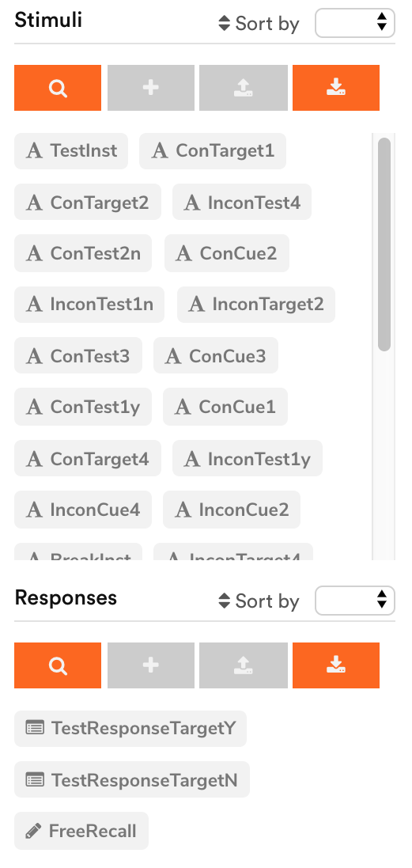This screenshot has height=868, width=412.
Task: Click the Stimuli search icon button
Action: point(58,88)
